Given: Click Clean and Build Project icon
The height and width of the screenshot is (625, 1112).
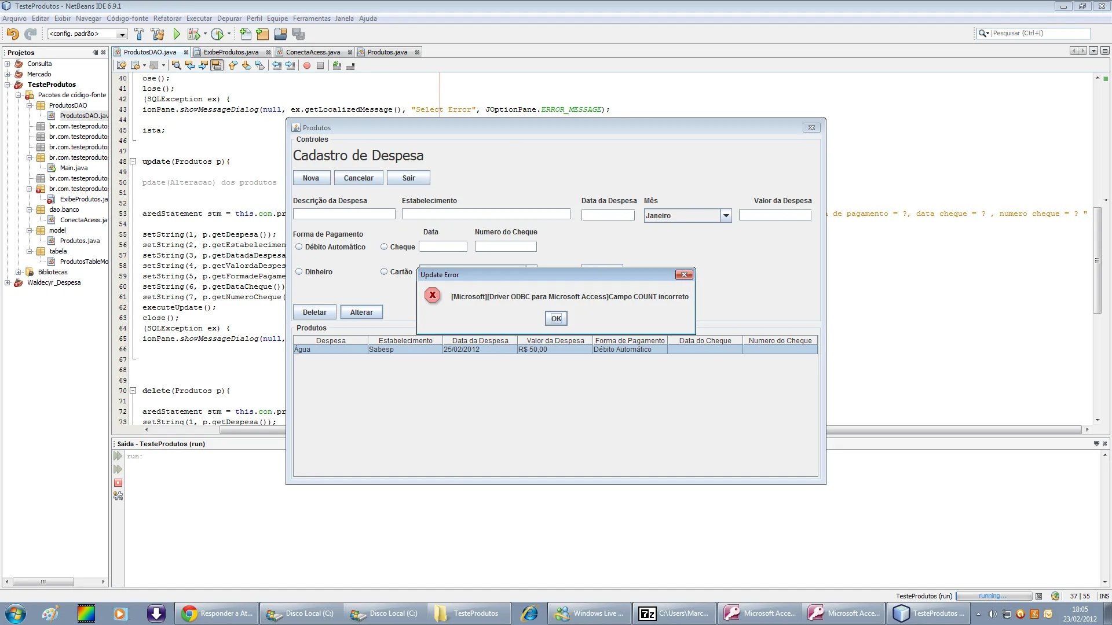Looking at the screenshot, I should [157, 34].
